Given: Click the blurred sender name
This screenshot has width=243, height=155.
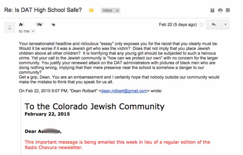Looking at the screenshot, I should [x=37, y=25].
